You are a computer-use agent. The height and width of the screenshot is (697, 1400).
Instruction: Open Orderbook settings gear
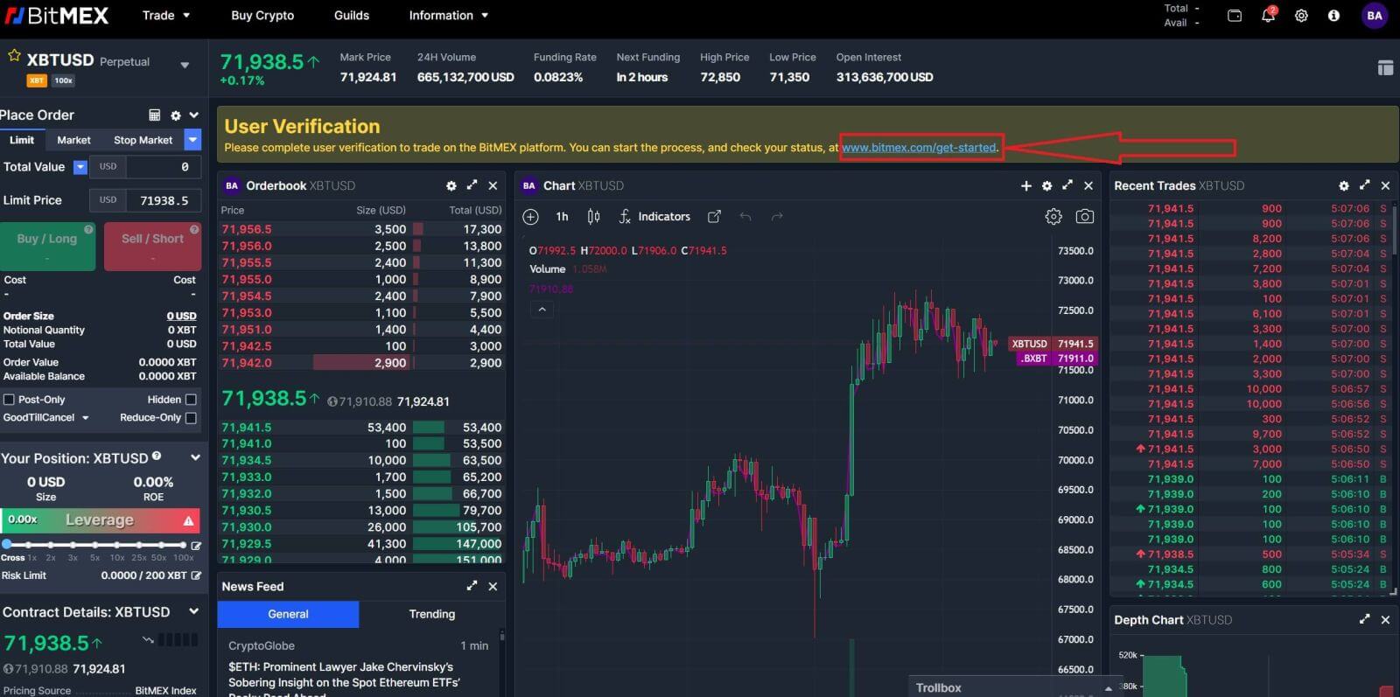point(451,186)
